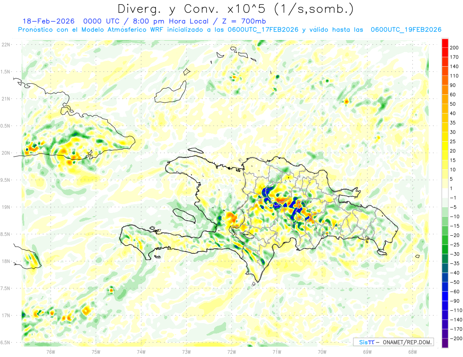Click the "75W" longitude label

click(x=96, y=351)
